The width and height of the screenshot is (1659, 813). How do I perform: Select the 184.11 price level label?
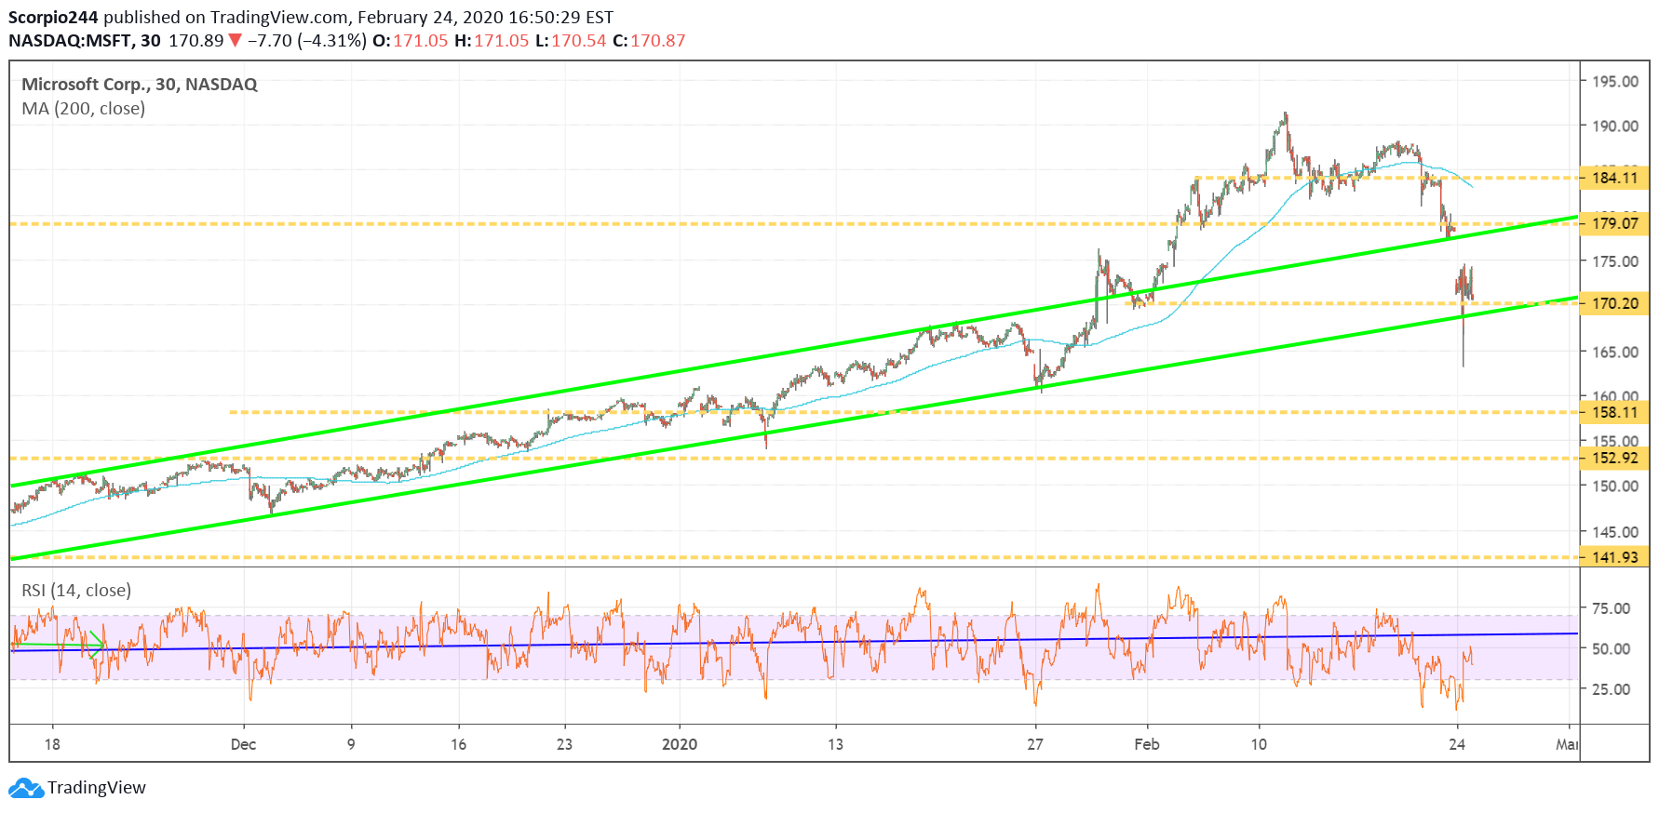click(x=1614, y=178)
